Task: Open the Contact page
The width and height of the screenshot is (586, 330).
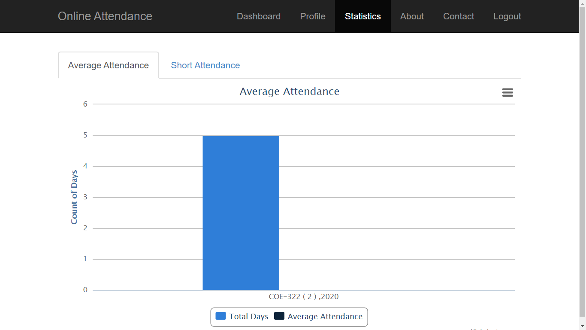Action: (458, 16)
